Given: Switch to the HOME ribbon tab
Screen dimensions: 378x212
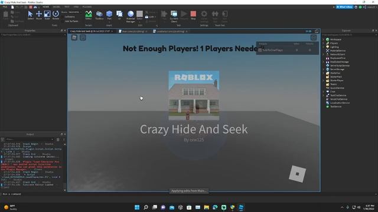Looking at the screenshot, I should tap(45, 7).
